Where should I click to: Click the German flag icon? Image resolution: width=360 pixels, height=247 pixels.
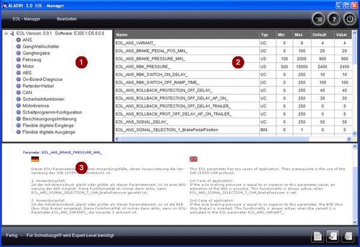[x=35, y=159]
